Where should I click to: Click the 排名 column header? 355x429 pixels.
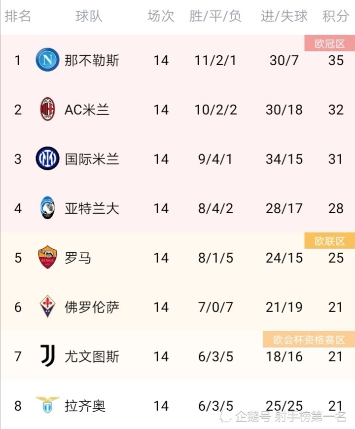[18, 16]
